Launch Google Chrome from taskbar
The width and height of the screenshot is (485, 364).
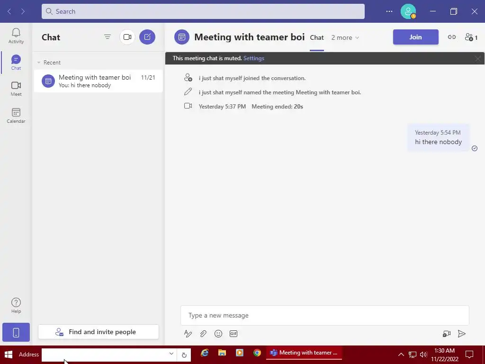click(257, 353)
